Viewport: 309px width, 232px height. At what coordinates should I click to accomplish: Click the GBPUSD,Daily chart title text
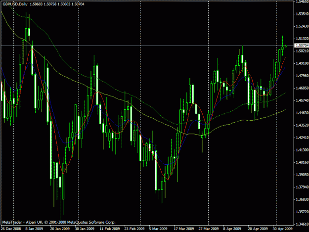coord(15,4)
